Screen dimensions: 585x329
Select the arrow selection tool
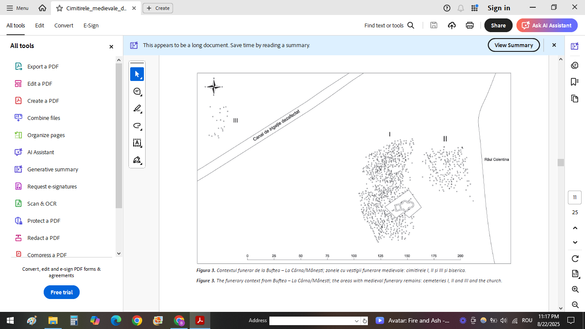[137, 74]
